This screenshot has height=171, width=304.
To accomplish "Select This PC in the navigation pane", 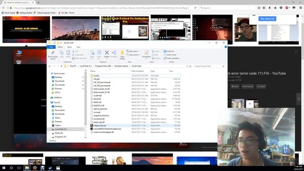I will (x=57, y=103).
